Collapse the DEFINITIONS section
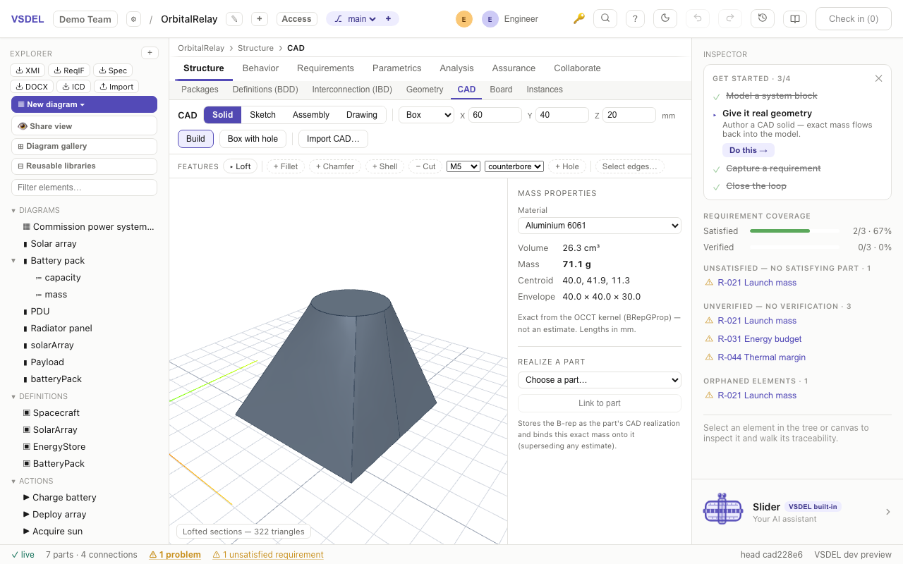 (13, 396)
